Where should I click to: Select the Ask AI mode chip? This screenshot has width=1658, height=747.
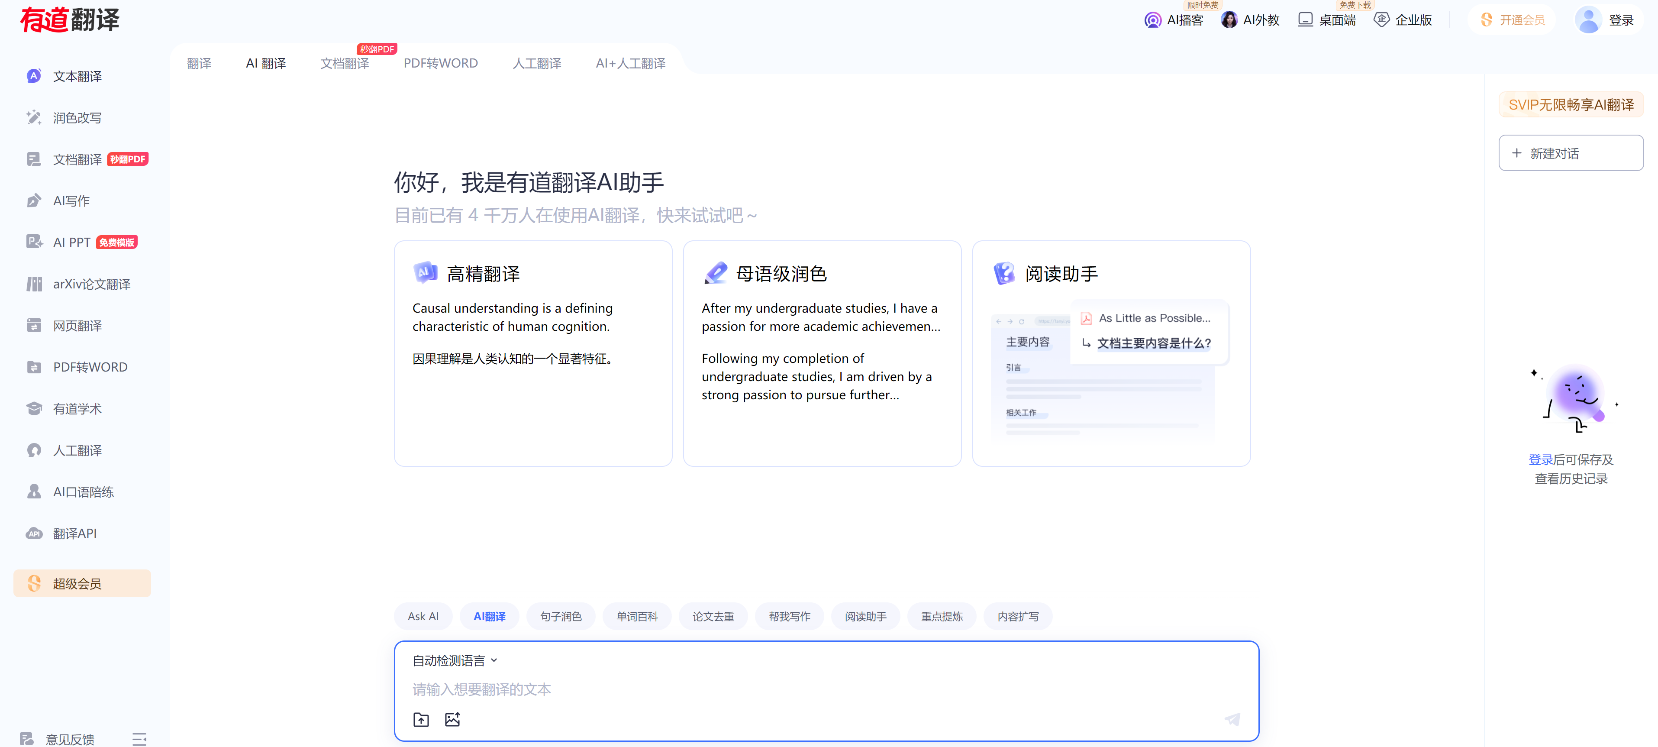pos(423,616)
